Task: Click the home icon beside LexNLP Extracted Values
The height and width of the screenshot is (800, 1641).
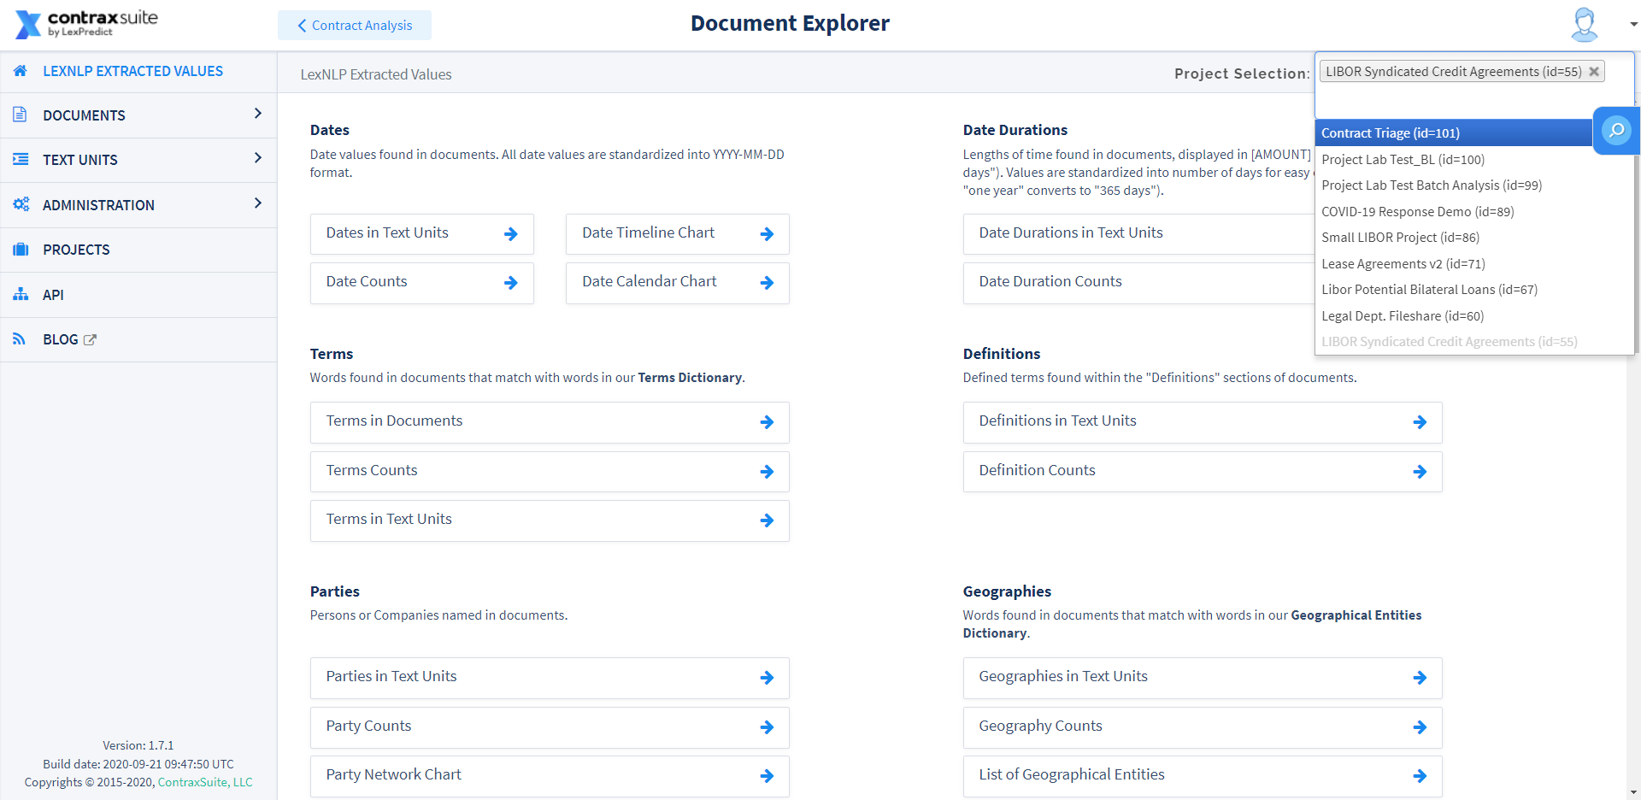Action: coord(21,71)
